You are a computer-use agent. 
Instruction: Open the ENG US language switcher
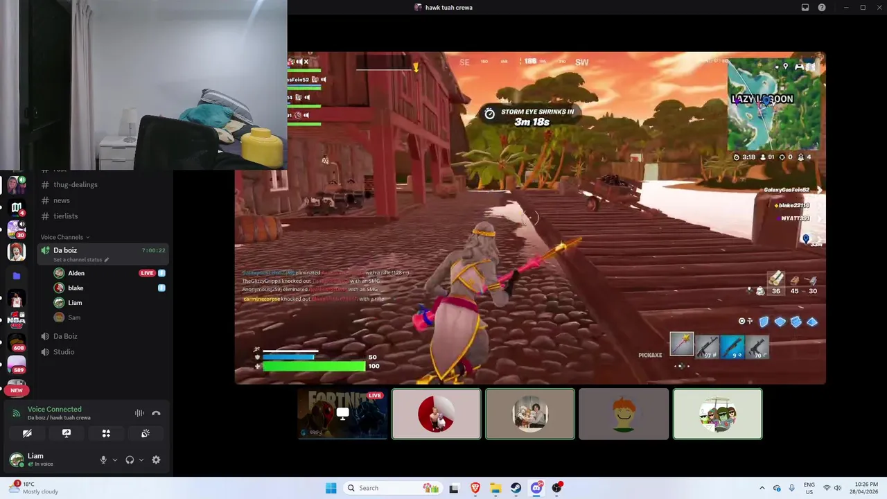809,488
